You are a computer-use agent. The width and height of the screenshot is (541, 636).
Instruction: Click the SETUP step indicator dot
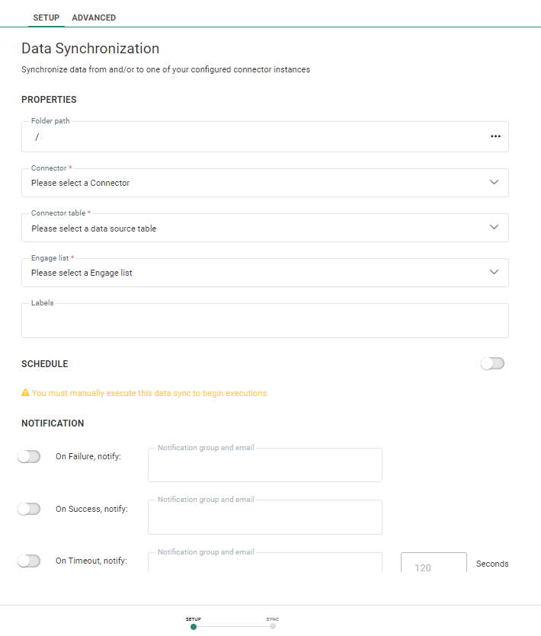194,625
